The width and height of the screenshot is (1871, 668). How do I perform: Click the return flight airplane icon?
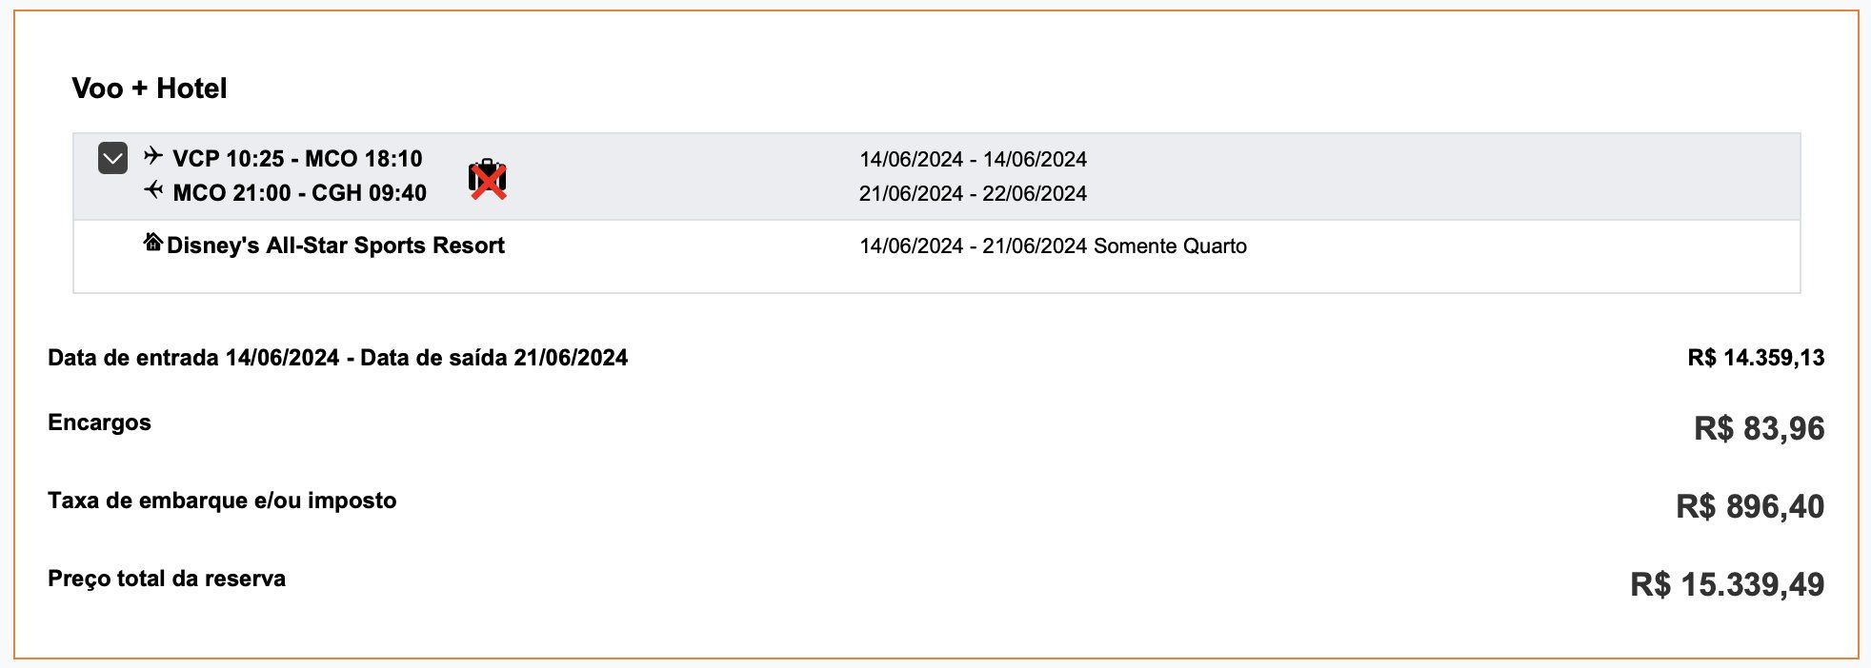(x=153, y=190)
